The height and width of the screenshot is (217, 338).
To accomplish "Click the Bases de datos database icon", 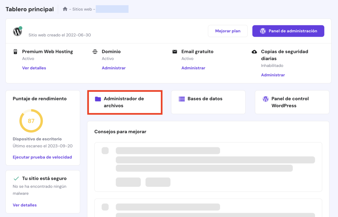I will 181,99.
